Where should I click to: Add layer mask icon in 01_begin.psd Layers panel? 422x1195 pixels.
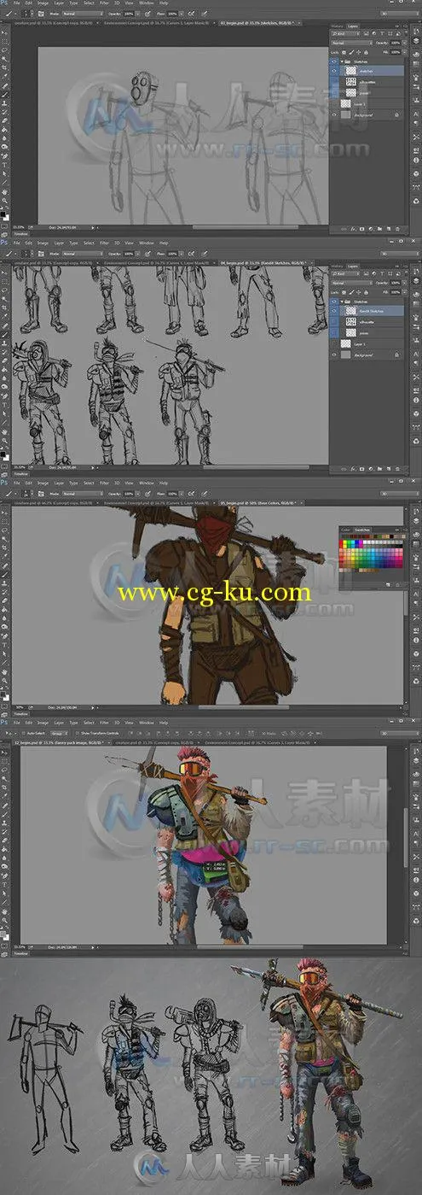click(361, 229)
